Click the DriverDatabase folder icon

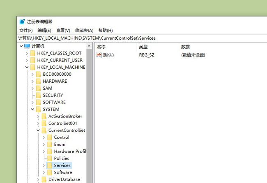tap(44, 179)
